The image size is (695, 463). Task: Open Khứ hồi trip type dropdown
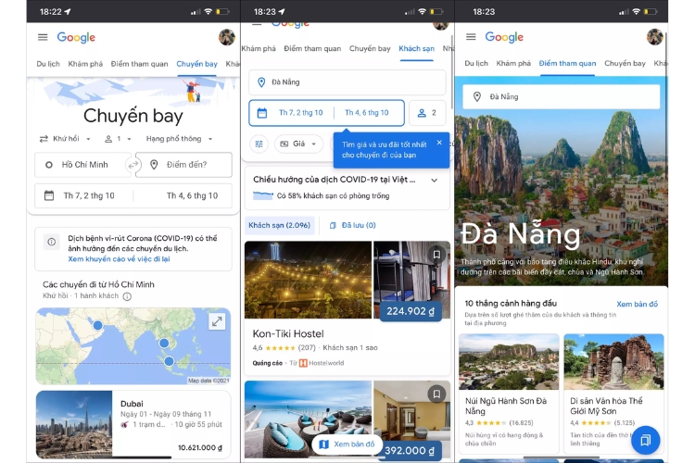point(65,139)
